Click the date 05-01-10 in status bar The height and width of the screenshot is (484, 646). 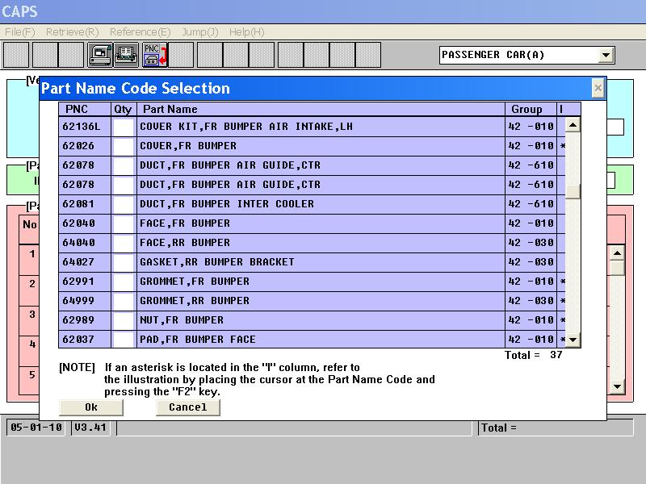pos(36,428)
